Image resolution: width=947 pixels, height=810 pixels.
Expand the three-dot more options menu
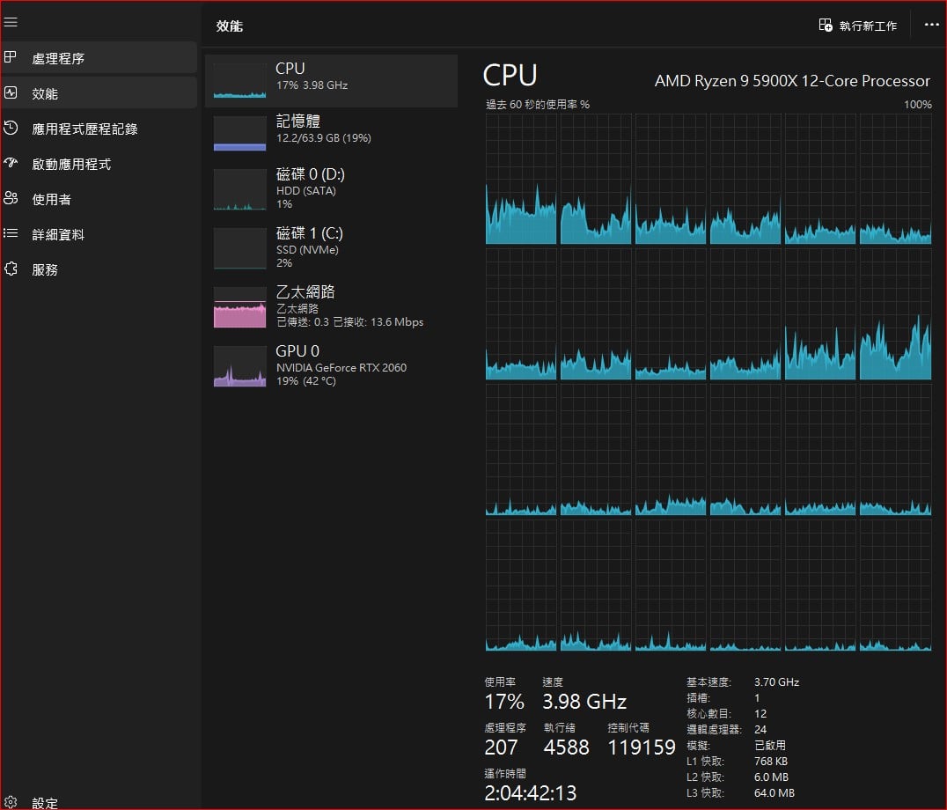point(931,26)
